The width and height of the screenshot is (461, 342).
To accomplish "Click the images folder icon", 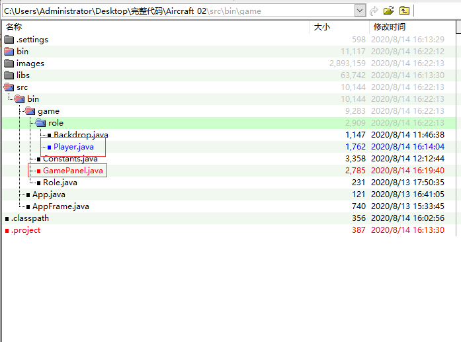I will click(9, 64).
